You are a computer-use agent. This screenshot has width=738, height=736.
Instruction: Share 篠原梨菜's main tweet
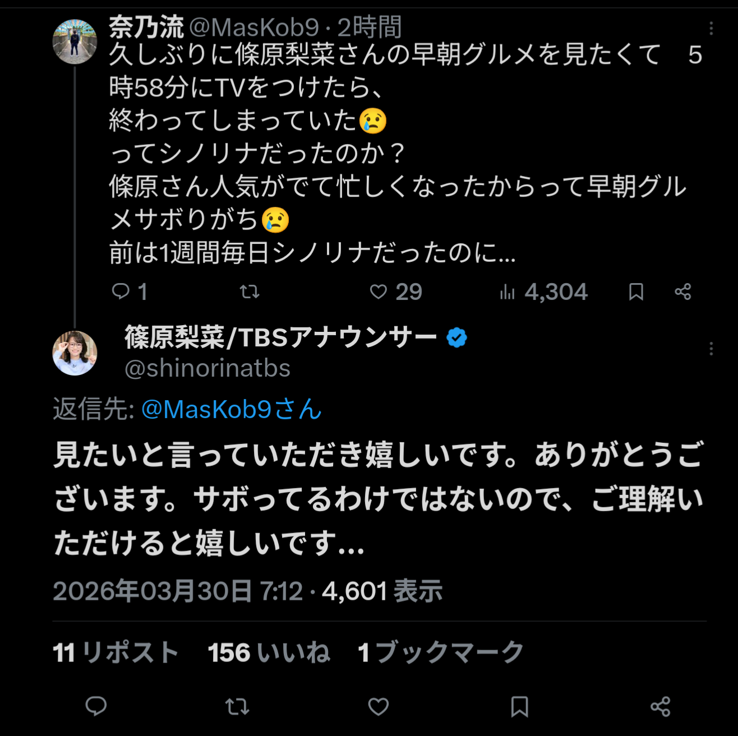660,706
